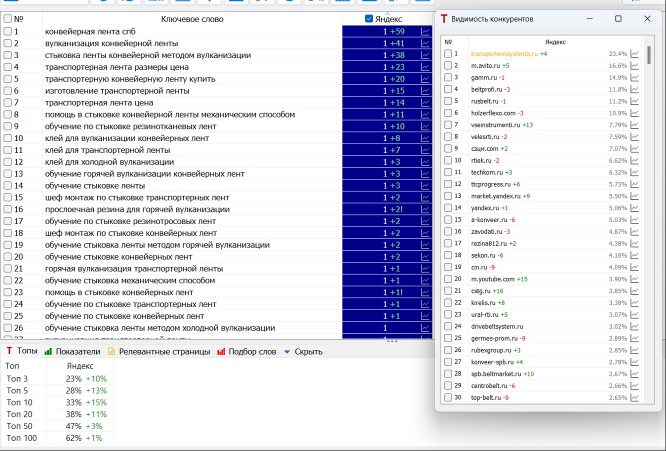
Task: Select competitor germes-prom.ru
Action: point(494,338)
